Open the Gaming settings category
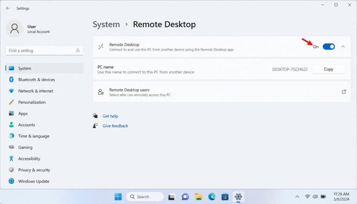 (x=45, y=147)
